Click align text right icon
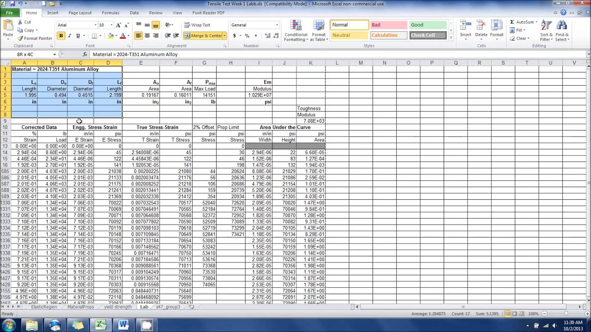This screenshot has width=591, height=332. [156, 36]
